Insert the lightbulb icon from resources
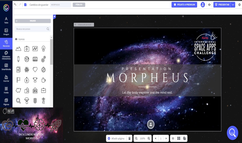 [44, 48]
